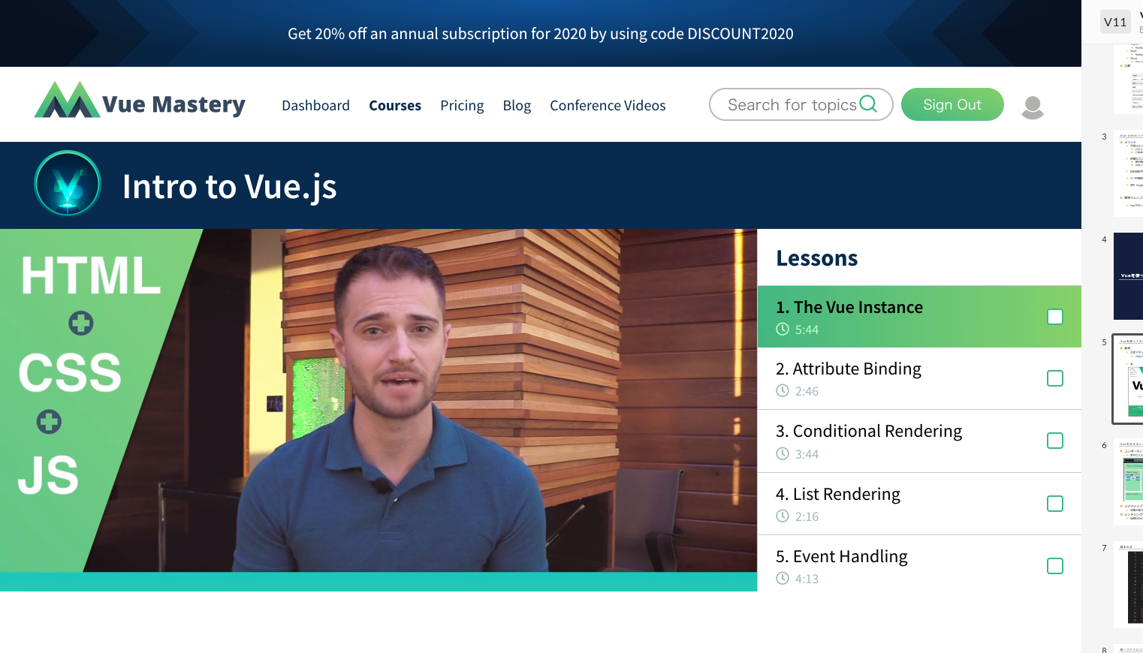Click the clock icon for Event Handling
This screenshot has height=653, width=1143.
click(x=783, y=578)
